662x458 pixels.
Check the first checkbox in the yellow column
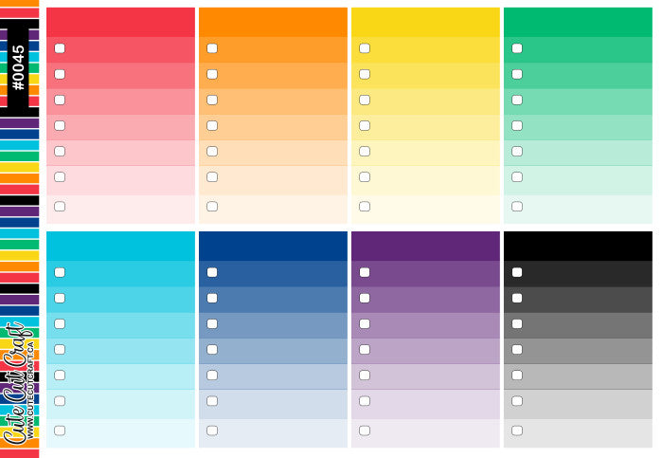click(x=365, y=48)
